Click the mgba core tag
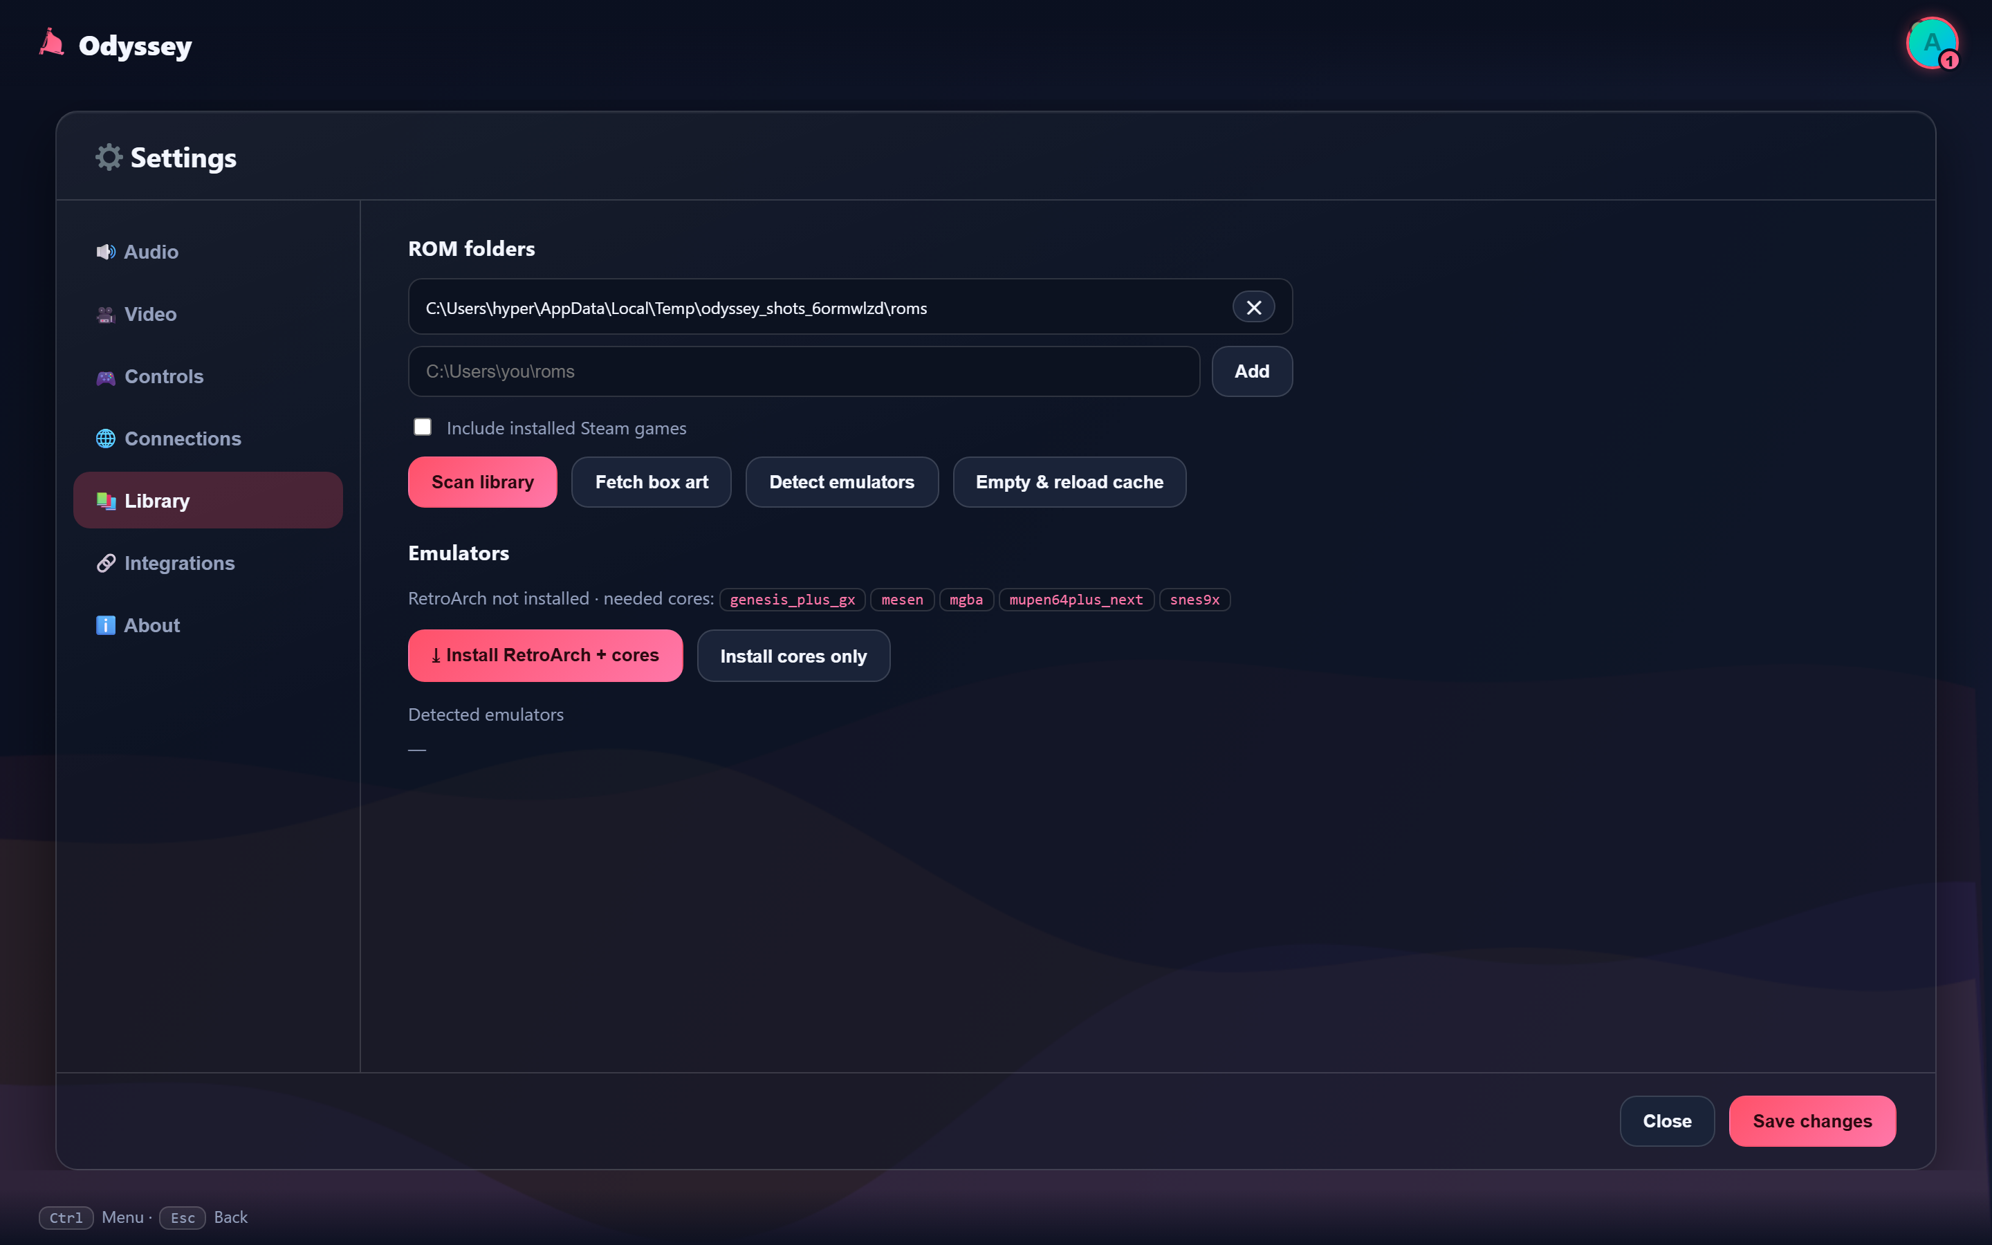 [966, 600]
